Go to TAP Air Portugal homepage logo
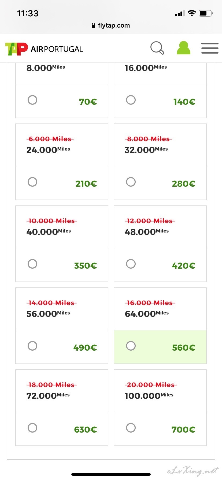 (x=44, y=49)
